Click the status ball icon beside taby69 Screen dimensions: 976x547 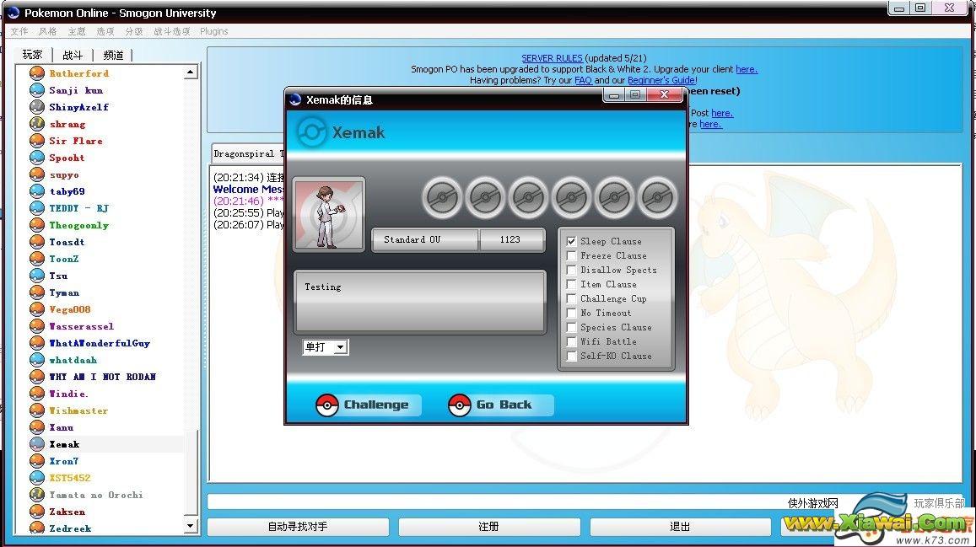pos(37,191)
